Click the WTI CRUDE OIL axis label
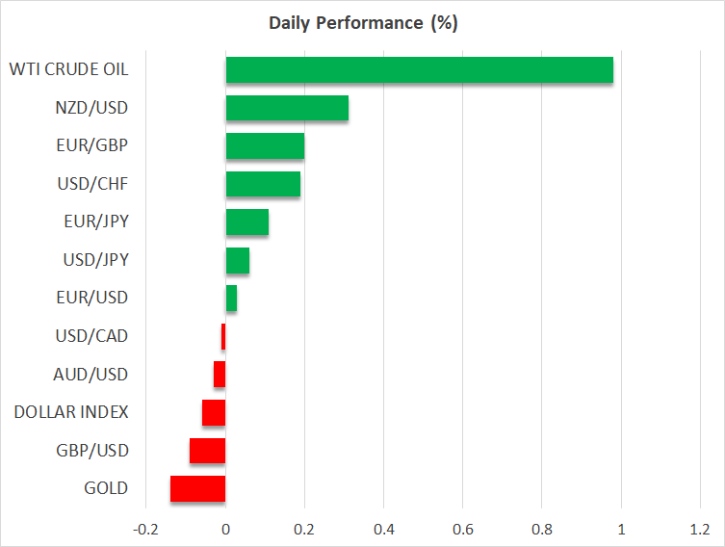The height and width of the screenshot is (547, 725). pos(68,69)
